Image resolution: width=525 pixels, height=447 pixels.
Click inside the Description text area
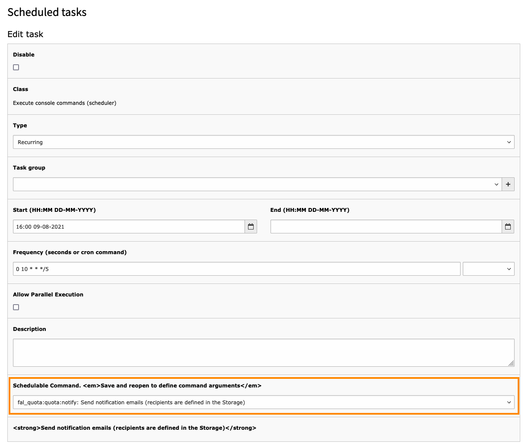click(x=264, y=352)
